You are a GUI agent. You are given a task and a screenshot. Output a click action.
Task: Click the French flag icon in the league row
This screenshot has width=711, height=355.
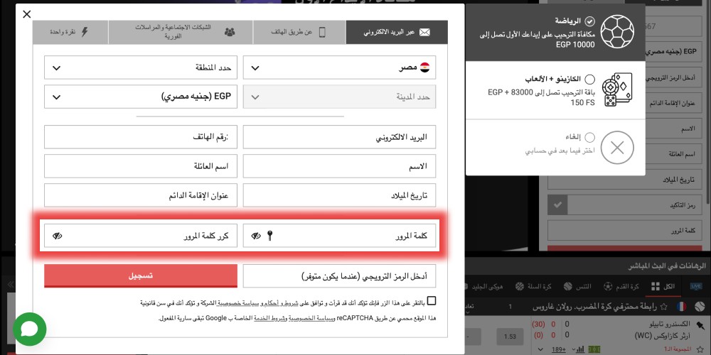pyautogui.click(x=681, y=307)
